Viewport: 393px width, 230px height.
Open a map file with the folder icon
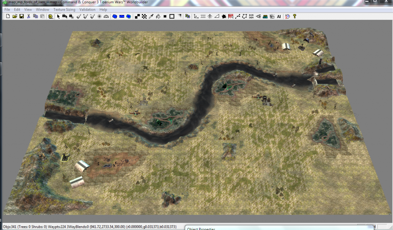click(15, 16)
